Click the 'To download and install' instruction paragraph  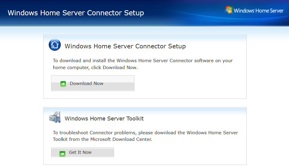tap(143, 64)
